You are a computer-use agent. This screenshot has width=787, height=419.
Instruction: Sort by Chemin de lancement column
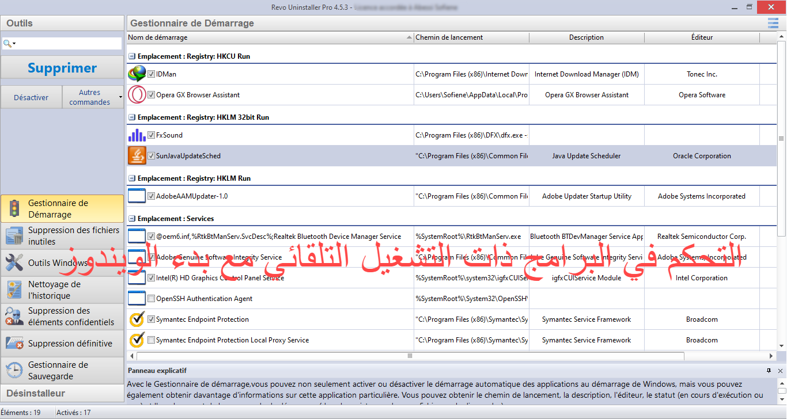pyautogui.click(x=471, y=37)
